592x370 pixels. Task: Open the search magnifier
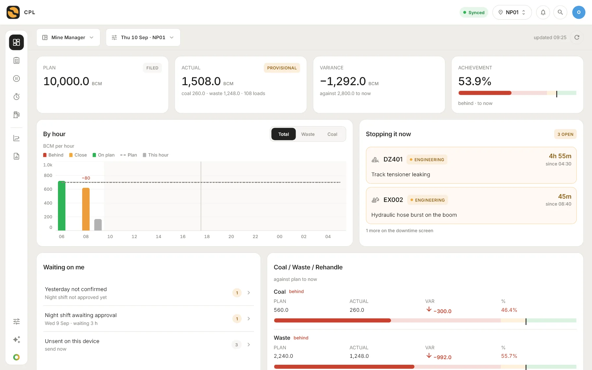point(560,12)
